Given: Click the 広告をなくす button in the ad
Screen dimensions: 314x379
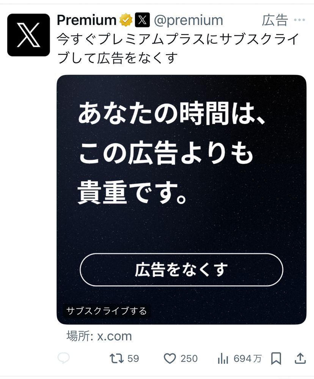Looking at the screenshot, I should click(x=181, y=269).
